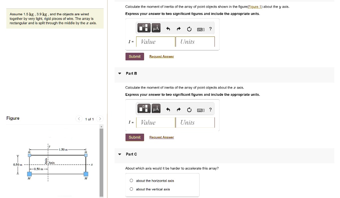
Task: Open the μÅ symbols menu for the y-axis answer
Action: point(156,29)
